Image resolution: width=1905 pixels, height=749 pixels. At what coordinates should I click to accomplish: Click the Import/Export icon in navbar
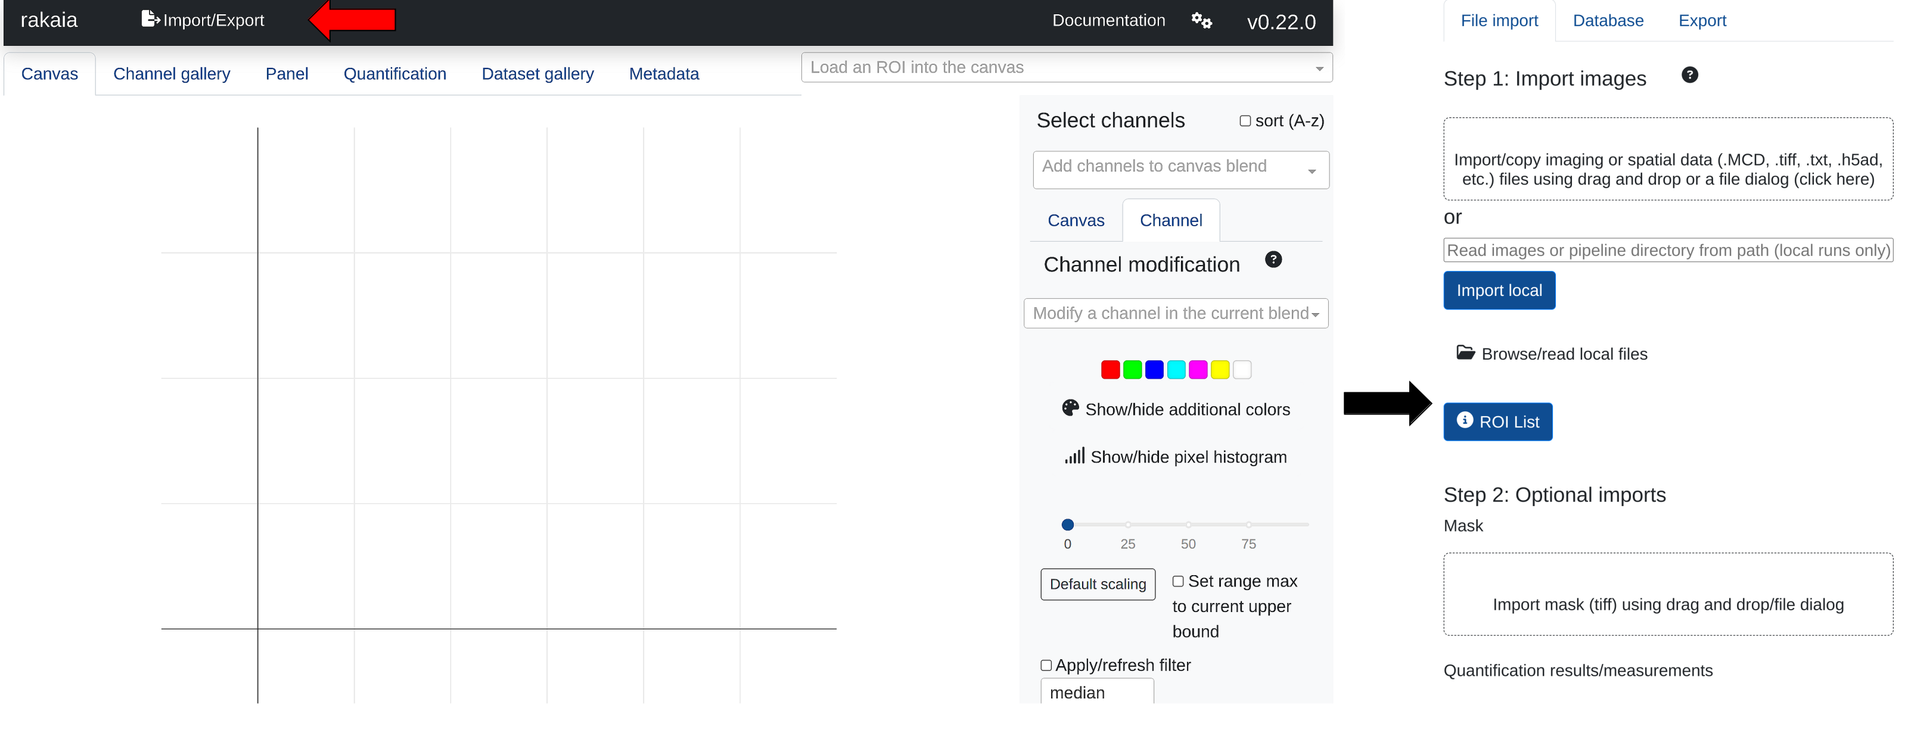click(150, 19)
